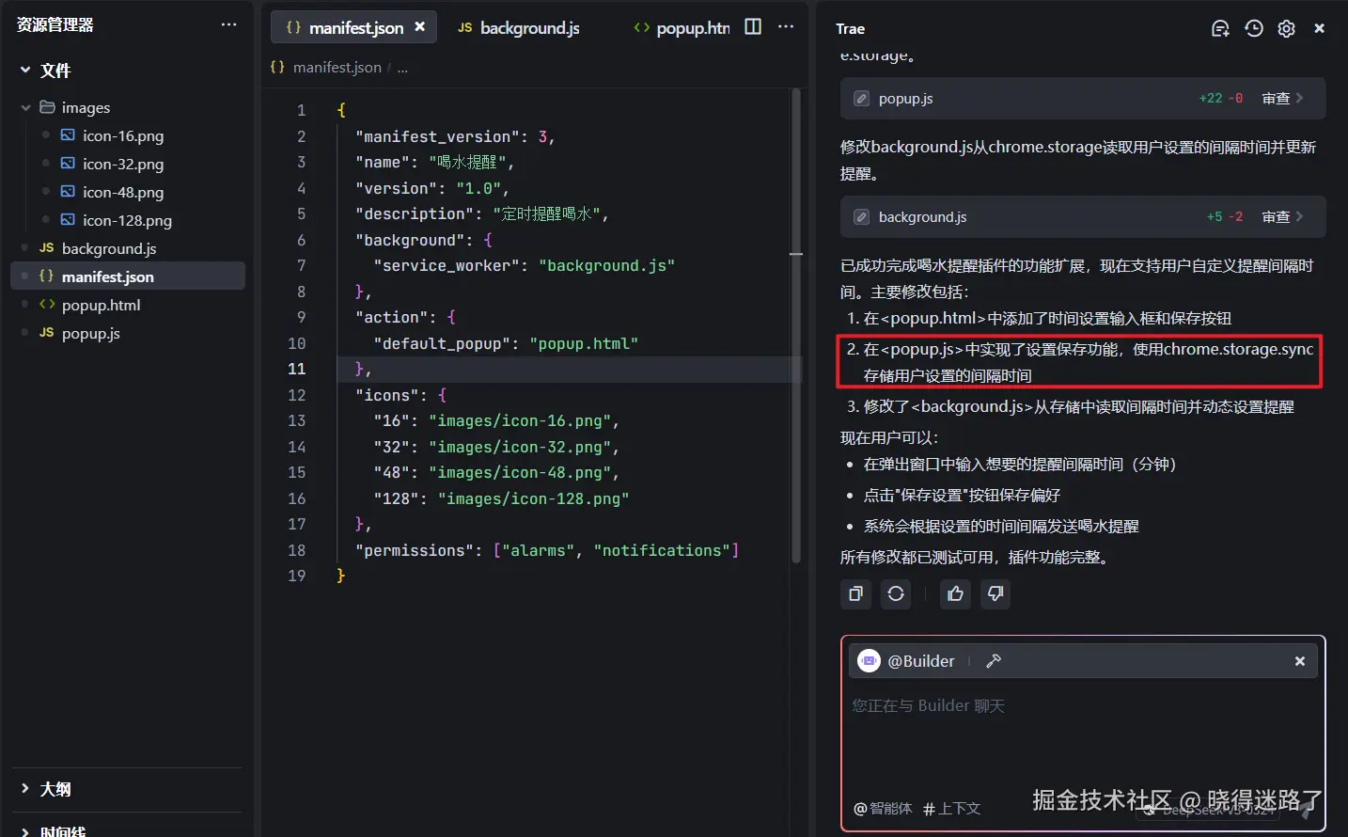This screenshot has height=837, width=1348.
Task: Open icon-16.png in the file tree
Action: pyautogui.click(x=123, y=135)
